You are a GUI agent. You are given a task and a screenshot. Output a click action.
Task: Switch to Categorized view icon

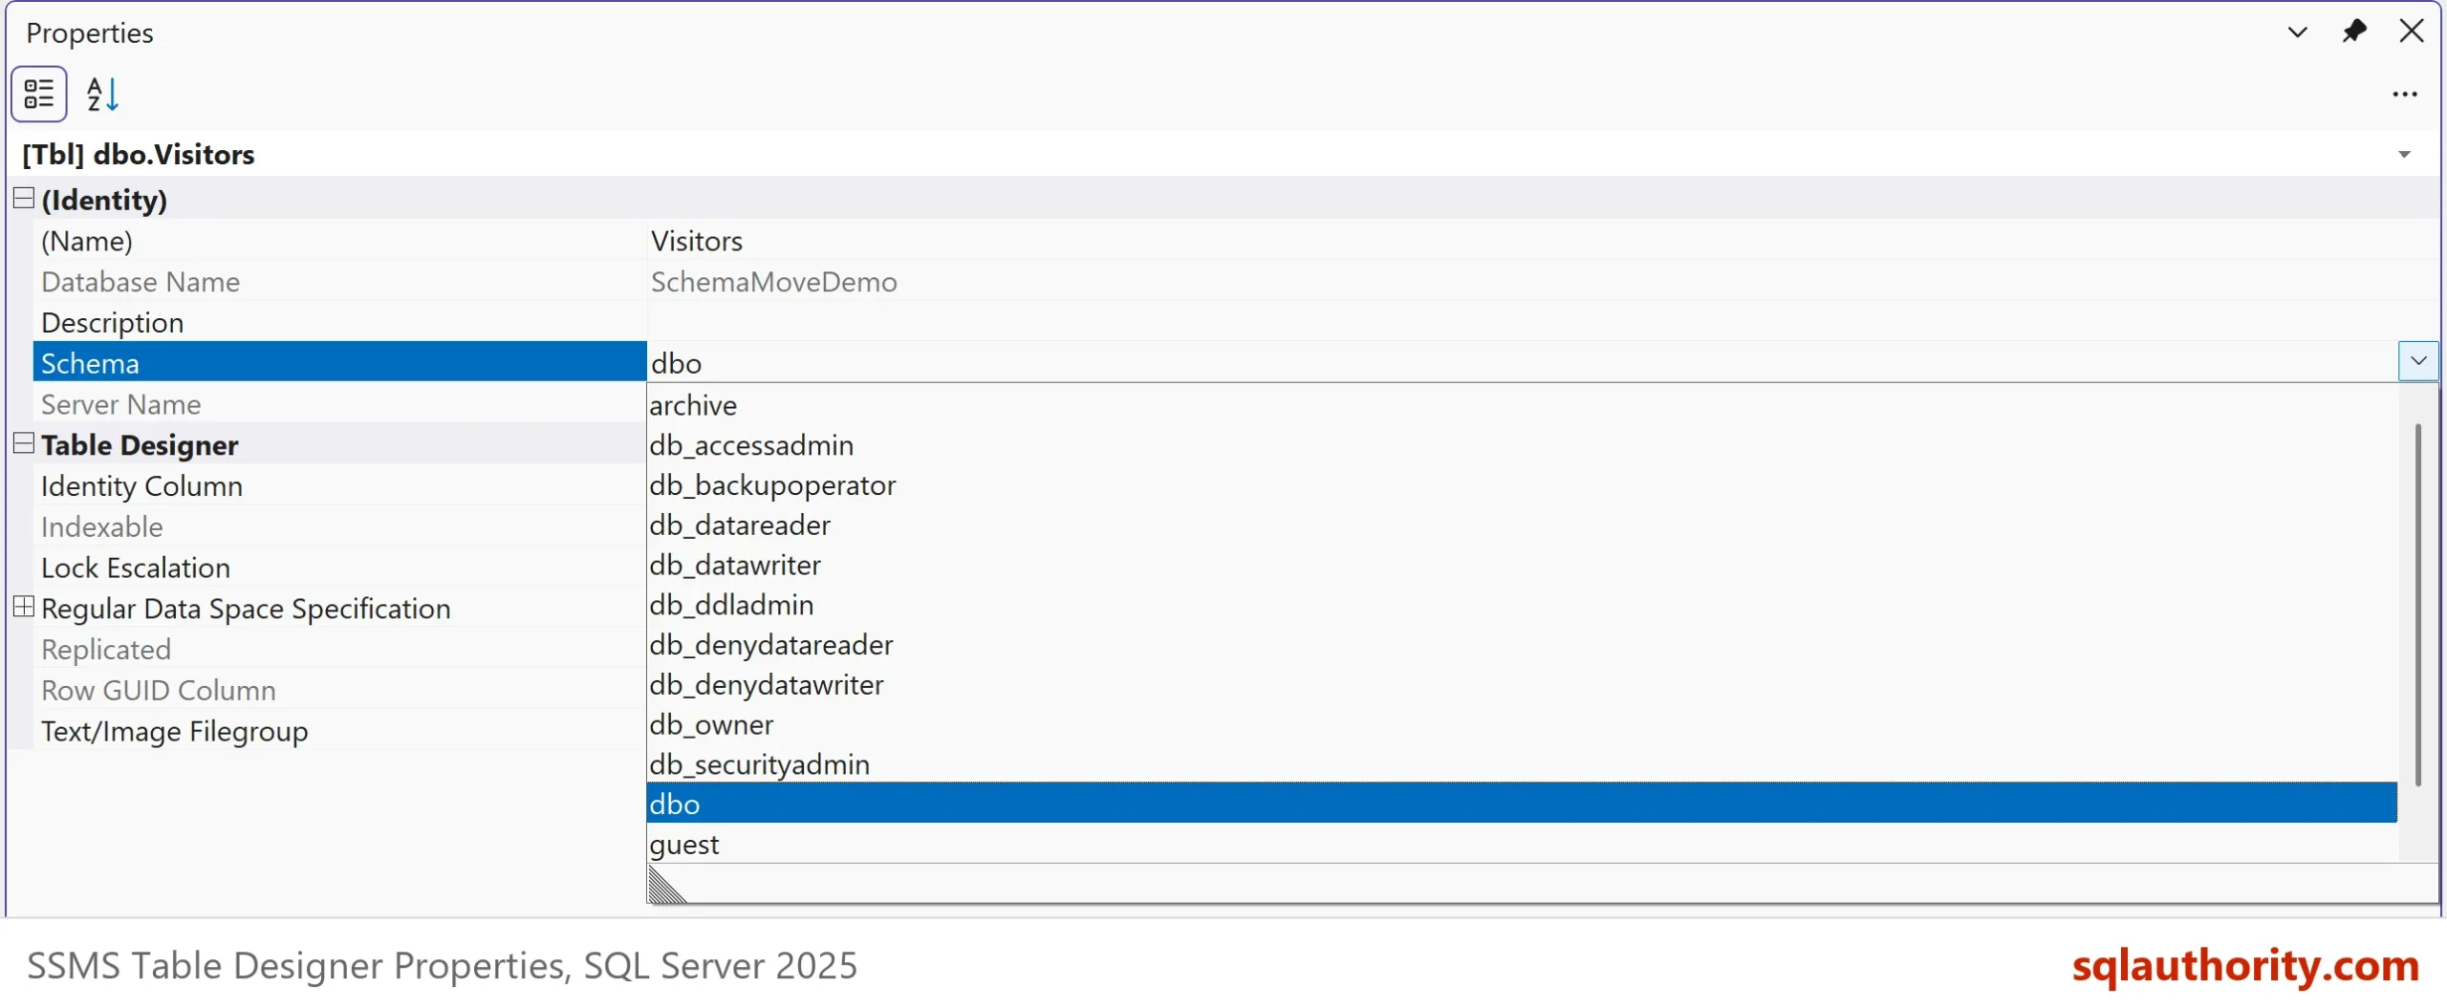coord(39,94)
